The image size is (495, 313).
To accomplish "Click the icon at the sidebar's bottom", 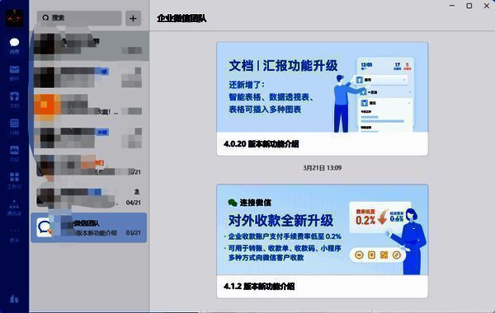I will 14,298.
